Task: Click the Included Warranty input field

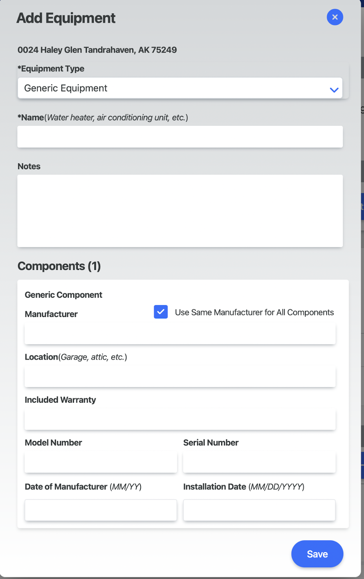Action: coord(180,419)
